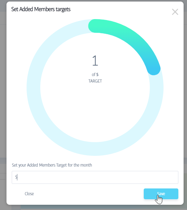The width and height of the screenshot is (187, 210).
Task: Click the left side of the light blue donut ring
Action: coord(33,88)
